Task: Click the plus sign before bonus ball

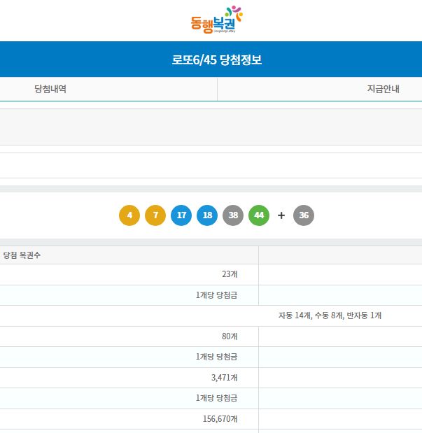Action: pos(281,215)
